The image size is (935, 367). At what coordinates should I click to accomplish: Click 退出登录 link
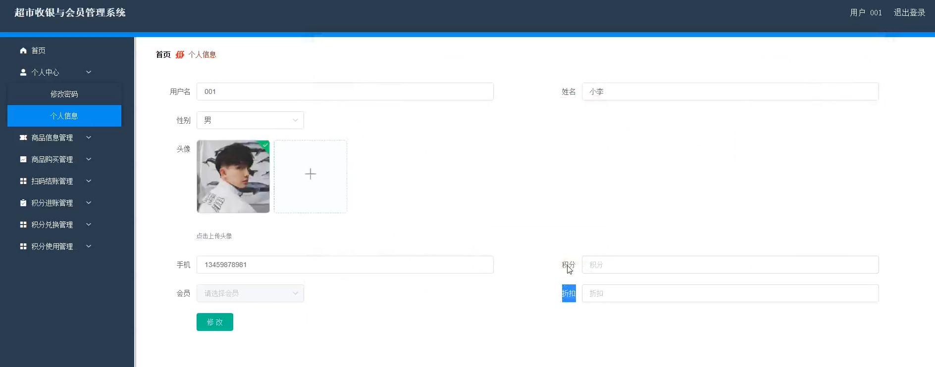tap(909, 13)
